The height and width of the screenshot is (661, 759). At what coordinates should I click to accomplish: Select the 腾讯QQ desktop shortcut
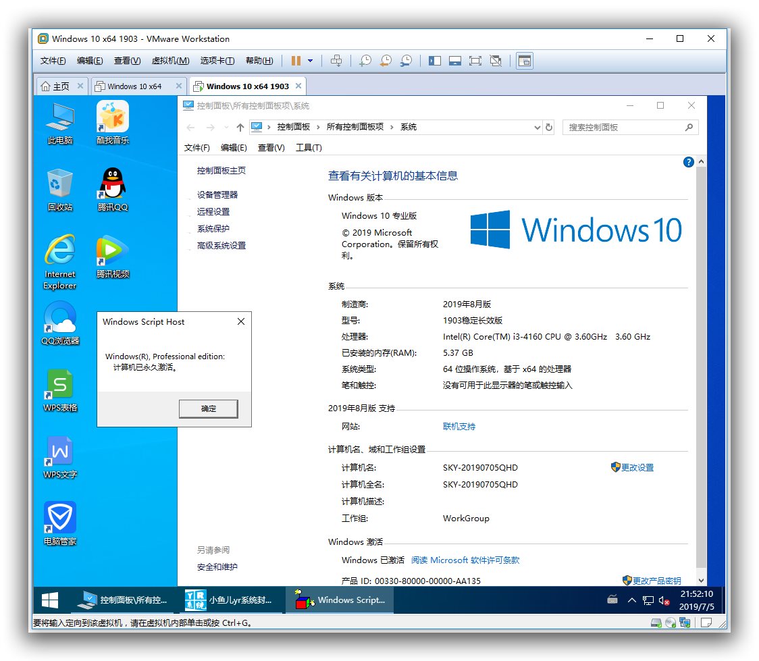tap(112, 190)
